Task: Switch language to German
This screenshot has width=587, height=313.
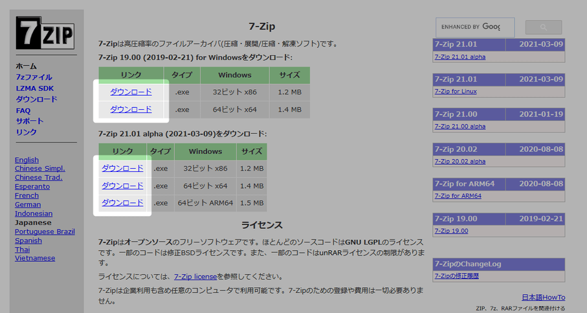Action: (x=28, y=204)
